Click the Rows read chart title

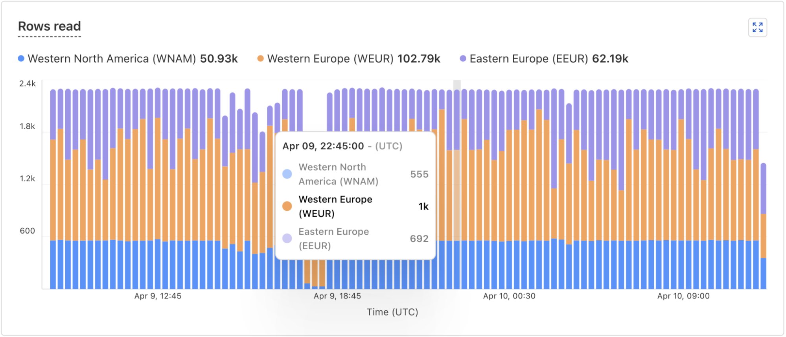coord(50,26)
